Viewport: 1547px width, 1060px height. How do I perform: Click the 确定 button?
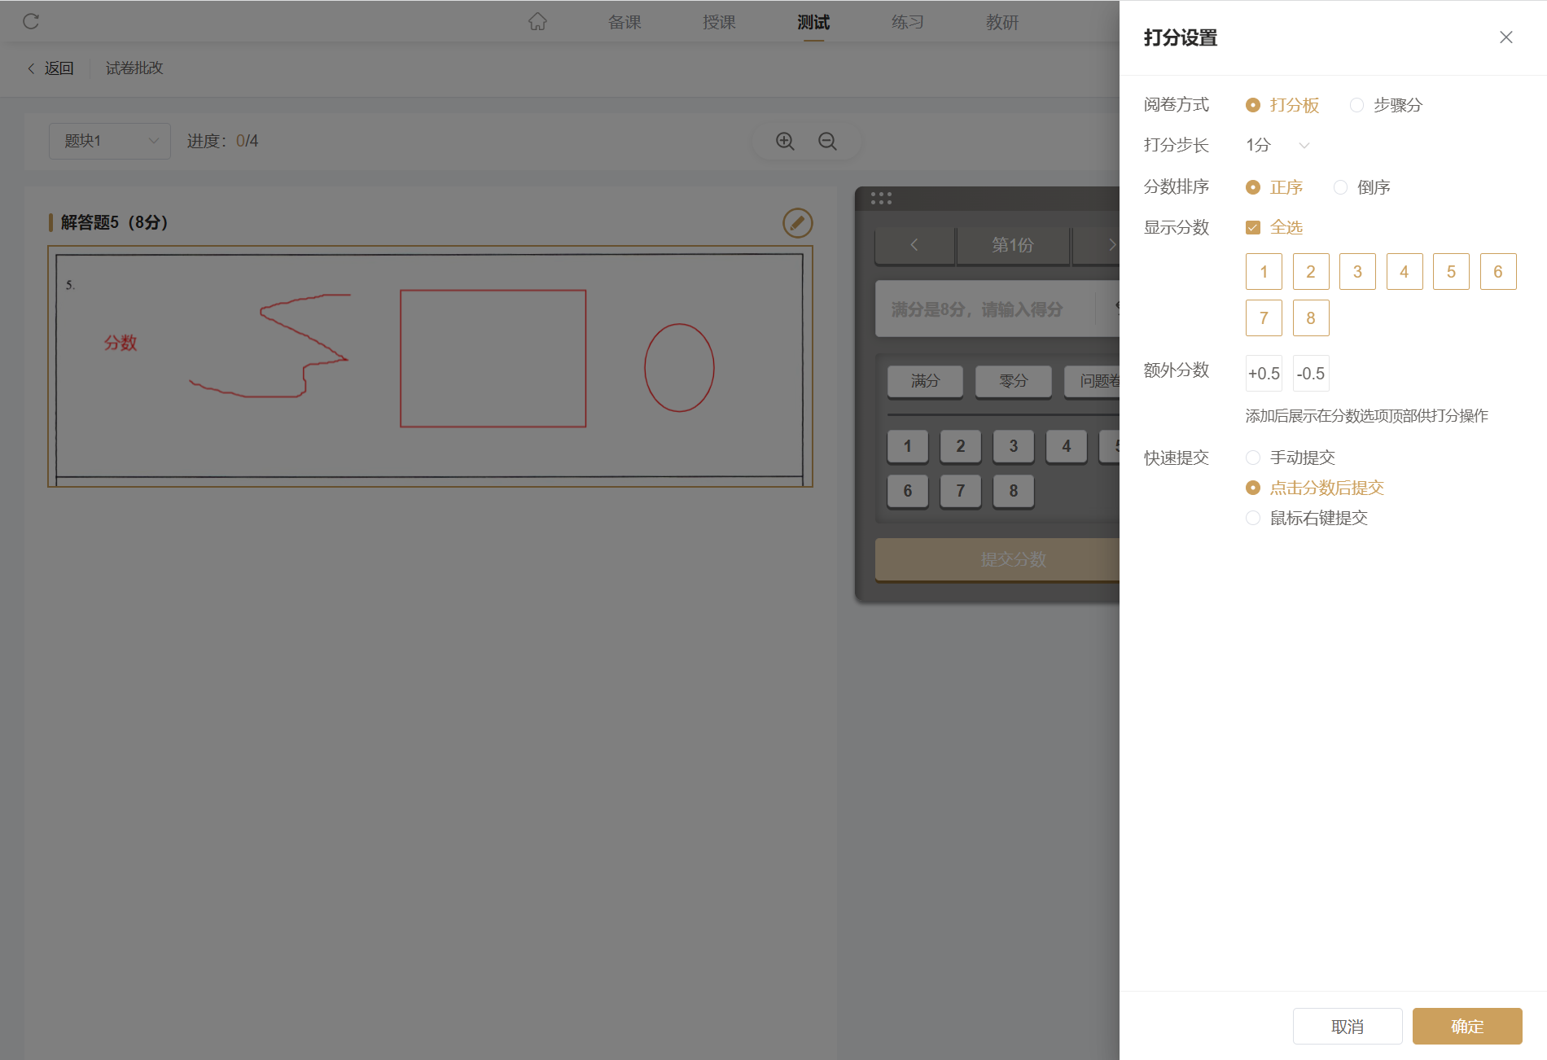1467,1027
